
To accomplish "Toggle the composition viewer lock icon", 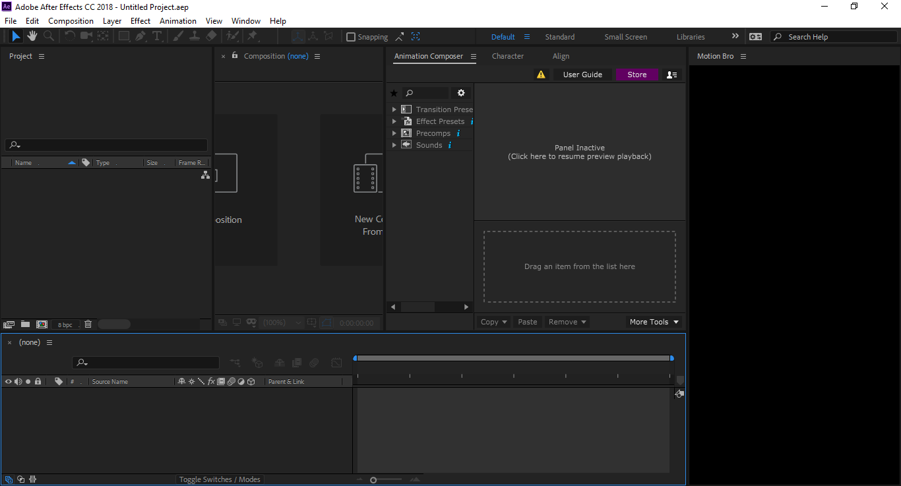I will 234,56.
